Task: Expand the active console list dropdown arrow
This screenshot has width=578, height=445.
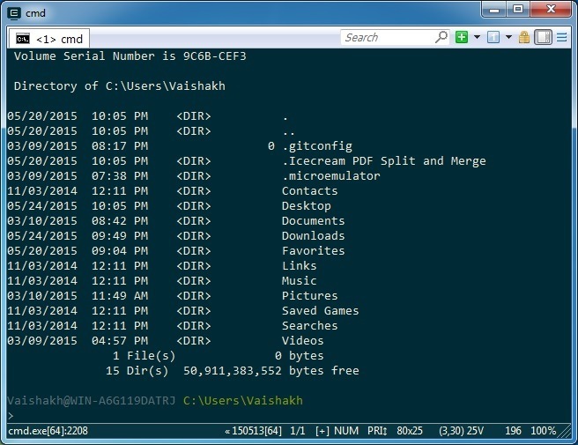Action: pos(508,37)
